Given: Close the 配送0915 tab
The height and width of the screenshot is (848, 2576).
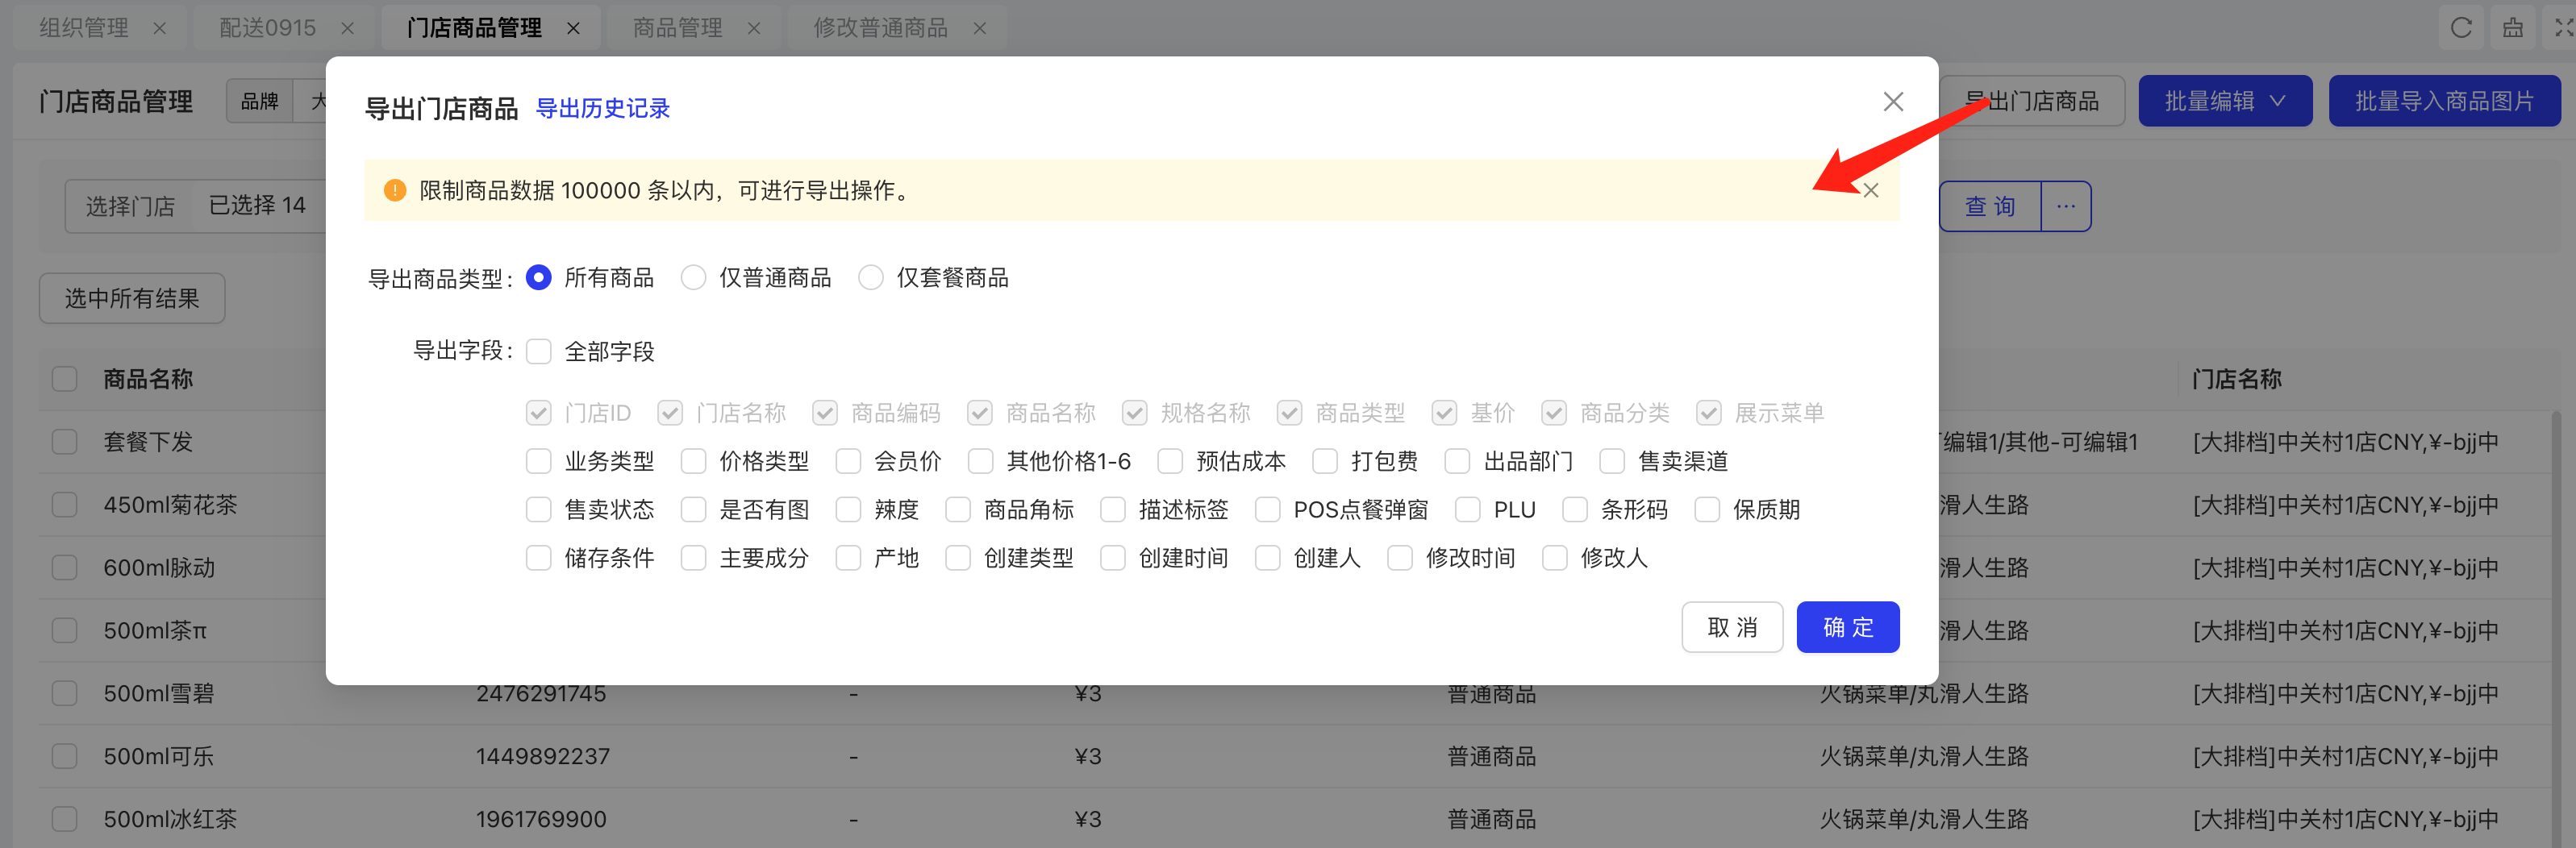Looking at the screenshot, I should (347, 29).
